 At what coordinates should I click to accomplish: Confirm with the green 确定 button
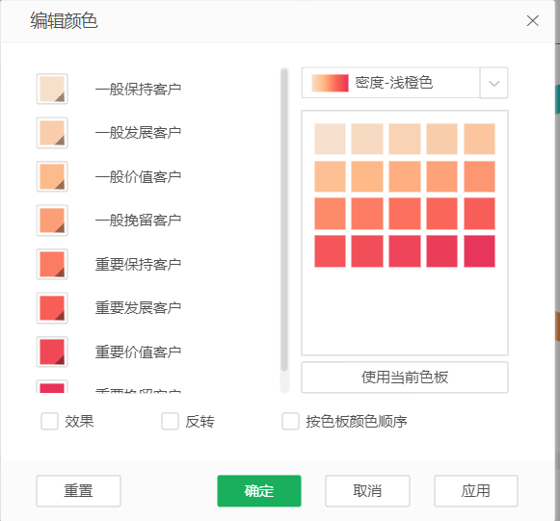[259, 491]
